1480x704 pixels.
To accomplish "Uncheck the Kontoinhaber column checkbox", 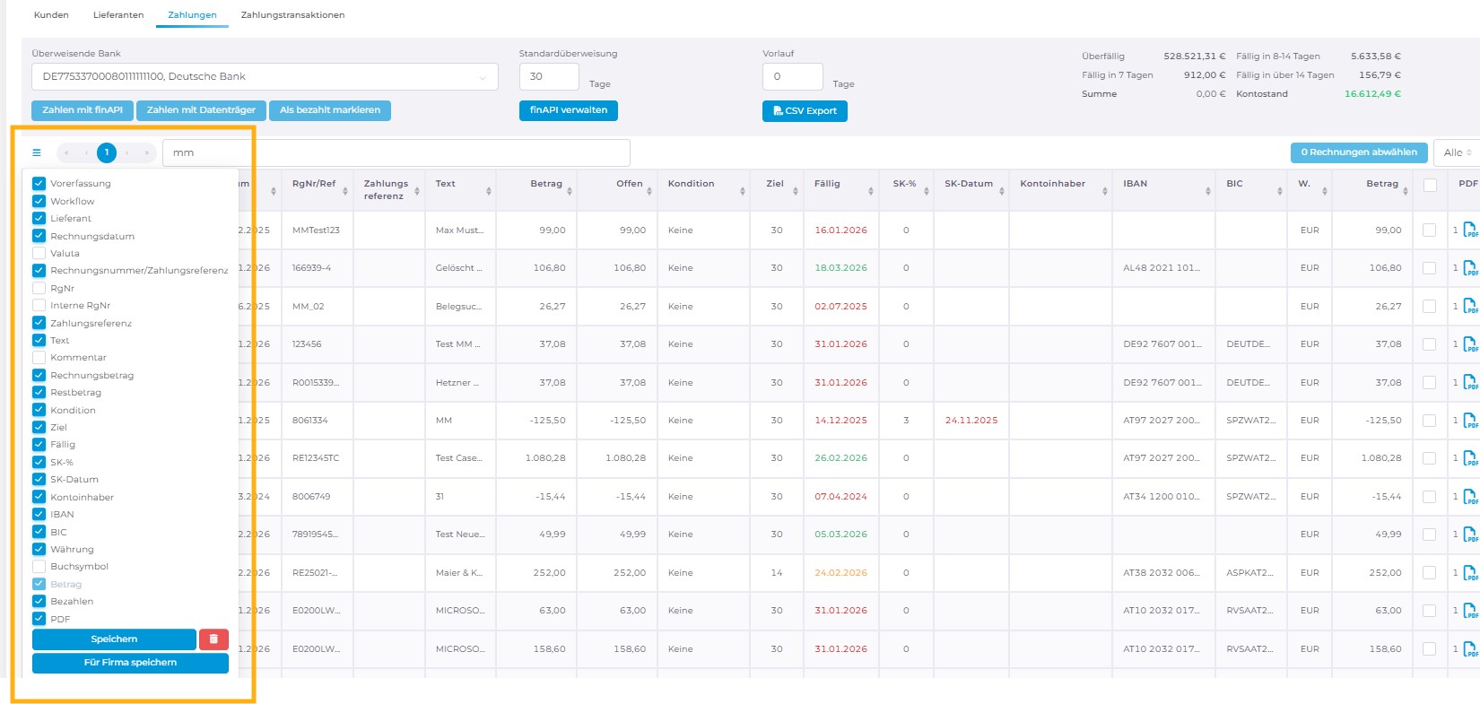I will tap(39, 497).
